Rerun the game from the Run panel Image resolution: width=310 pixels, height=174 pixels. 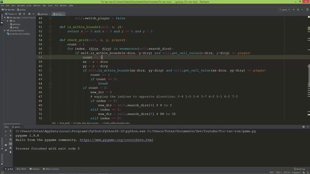(6, 131)
